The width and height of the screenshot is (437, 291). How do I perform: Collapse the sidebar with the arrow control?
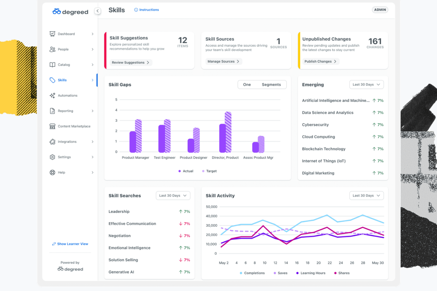(x=97, y=11)
